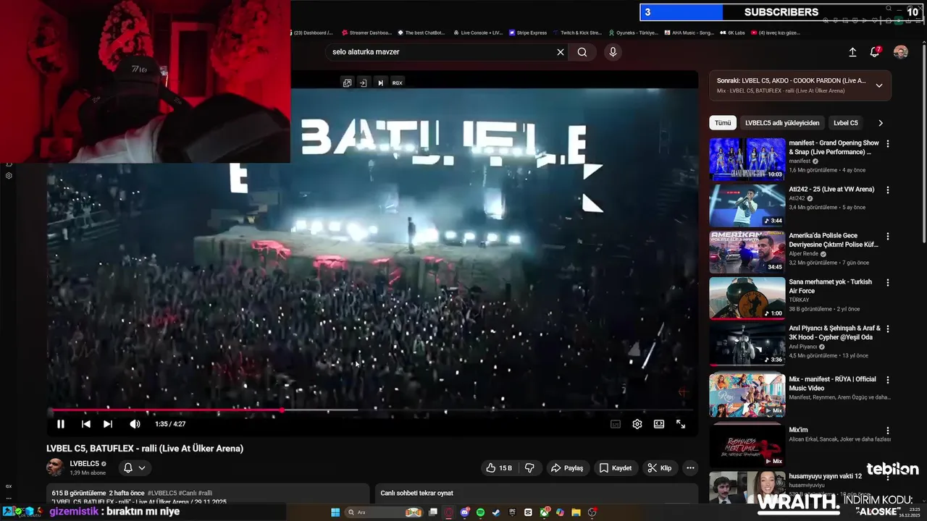Viewport: 927px width, 521px height.
Task: Open File Explorer from the taskbar
Action: pos(576,512)
